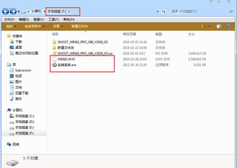Viewport: 237px width, 168px height.
Task: Click the Forward navigation arrow
Action: [x=13, y=12]
